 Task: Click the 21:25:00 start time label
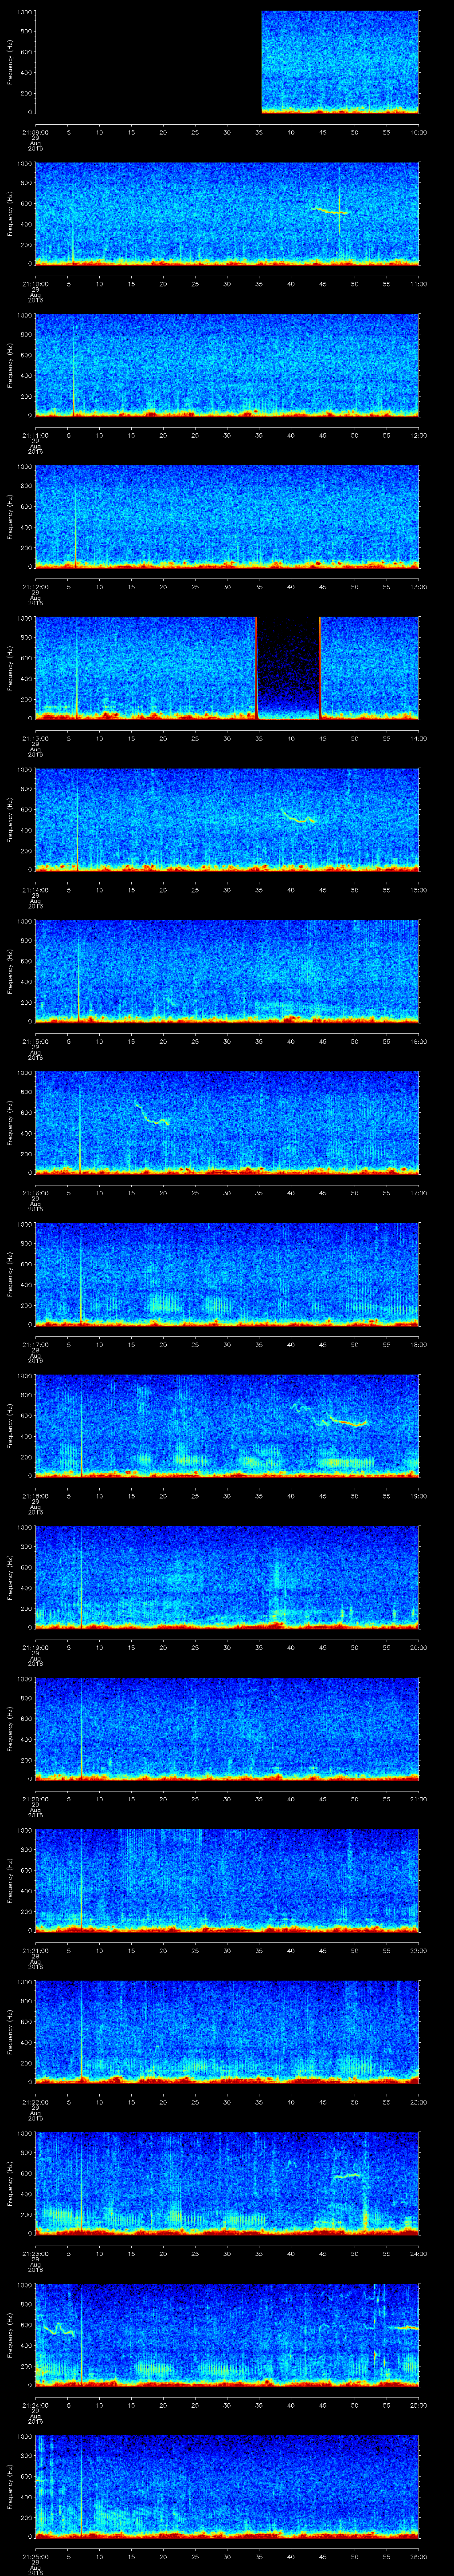click(35, 2557)
